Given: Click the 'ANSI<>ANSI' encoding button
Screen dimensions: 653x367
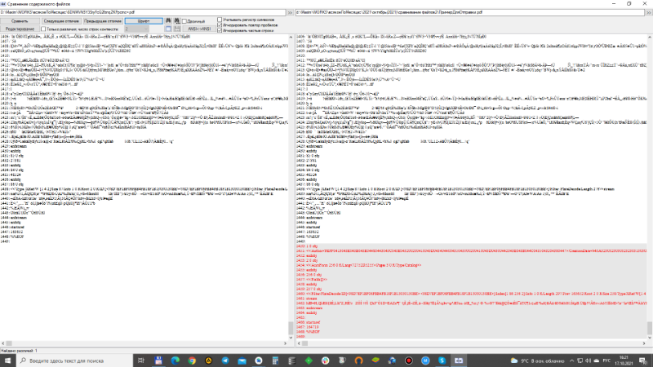Looking at the screenshot, I should tap(198, 28).
